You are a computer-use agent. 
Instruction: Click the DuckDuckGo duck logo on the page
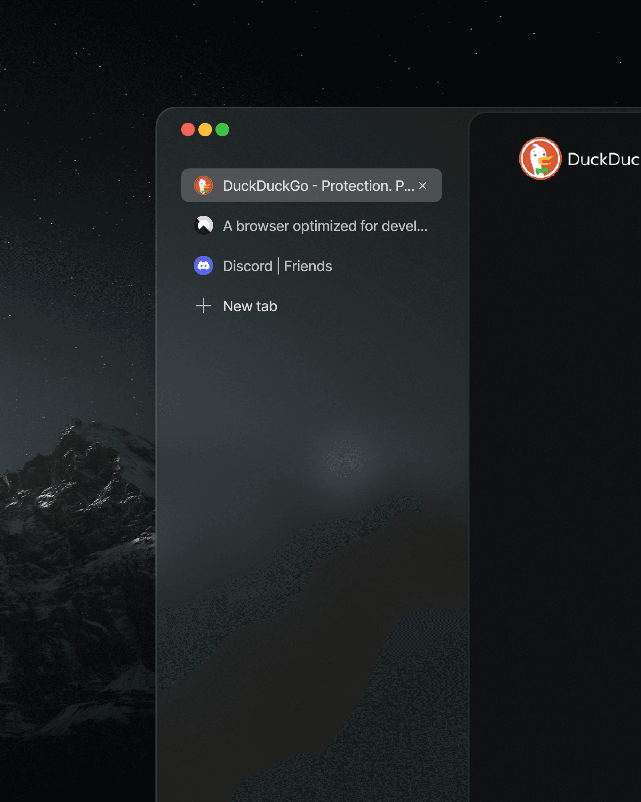point(540,158)
